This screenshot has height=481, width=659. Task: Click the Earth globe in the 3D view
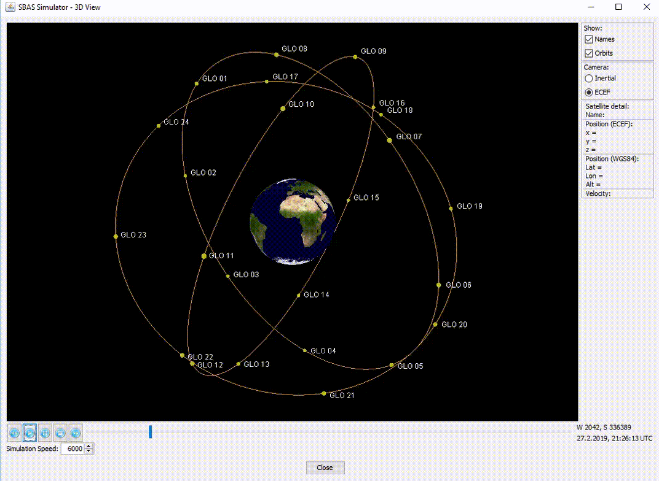tap(292, 221)
